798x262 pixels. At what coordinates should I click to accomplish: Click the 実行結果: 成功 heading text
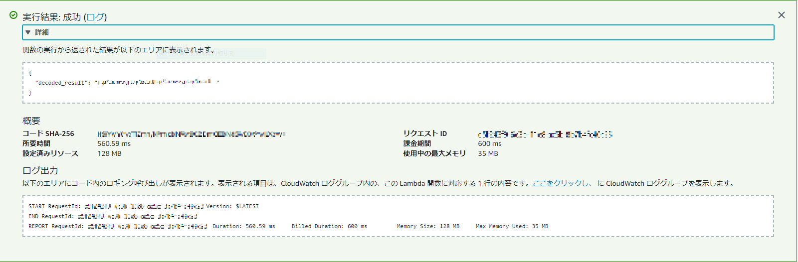[52, 17]
